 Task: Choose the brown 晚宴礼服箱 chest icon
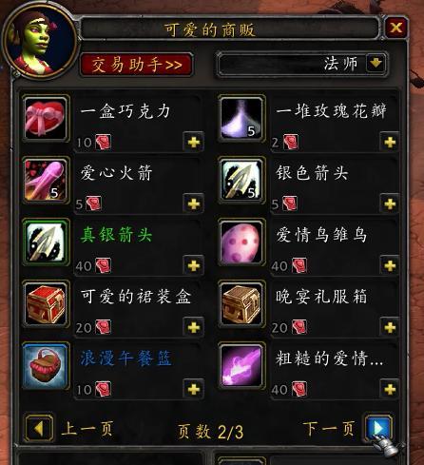[x=241, y=304]
